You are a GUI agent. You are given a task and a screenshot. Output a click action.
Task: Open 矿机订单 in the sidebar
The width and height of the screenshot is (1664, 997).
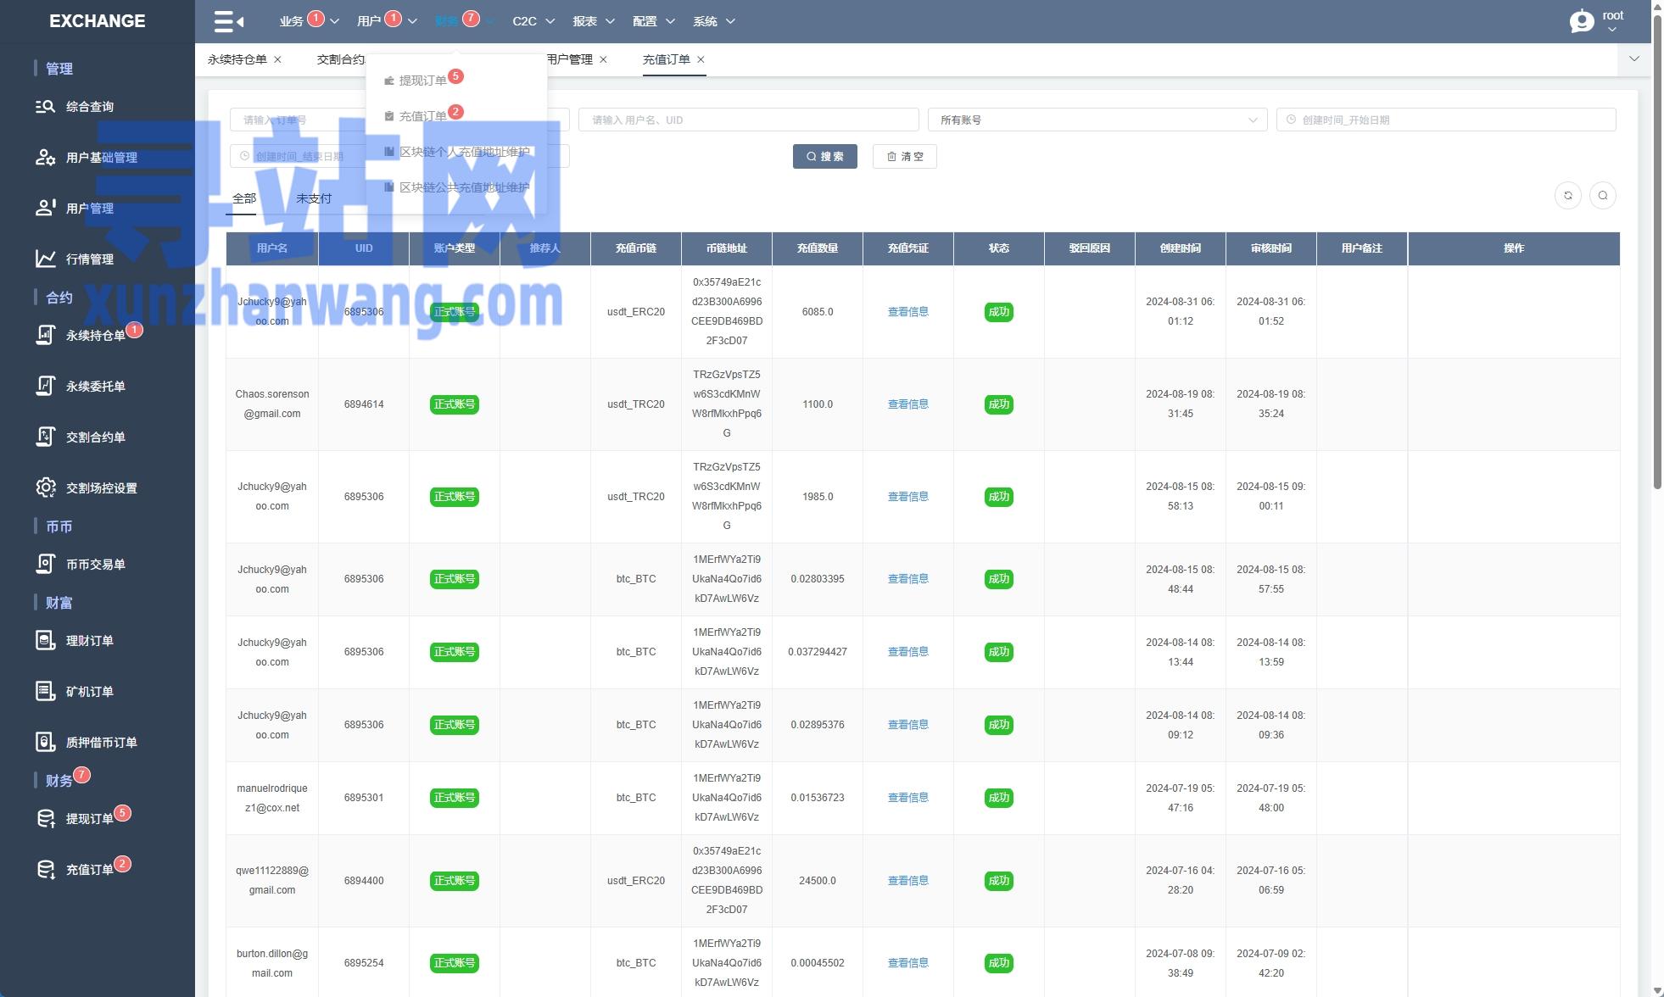89,692
